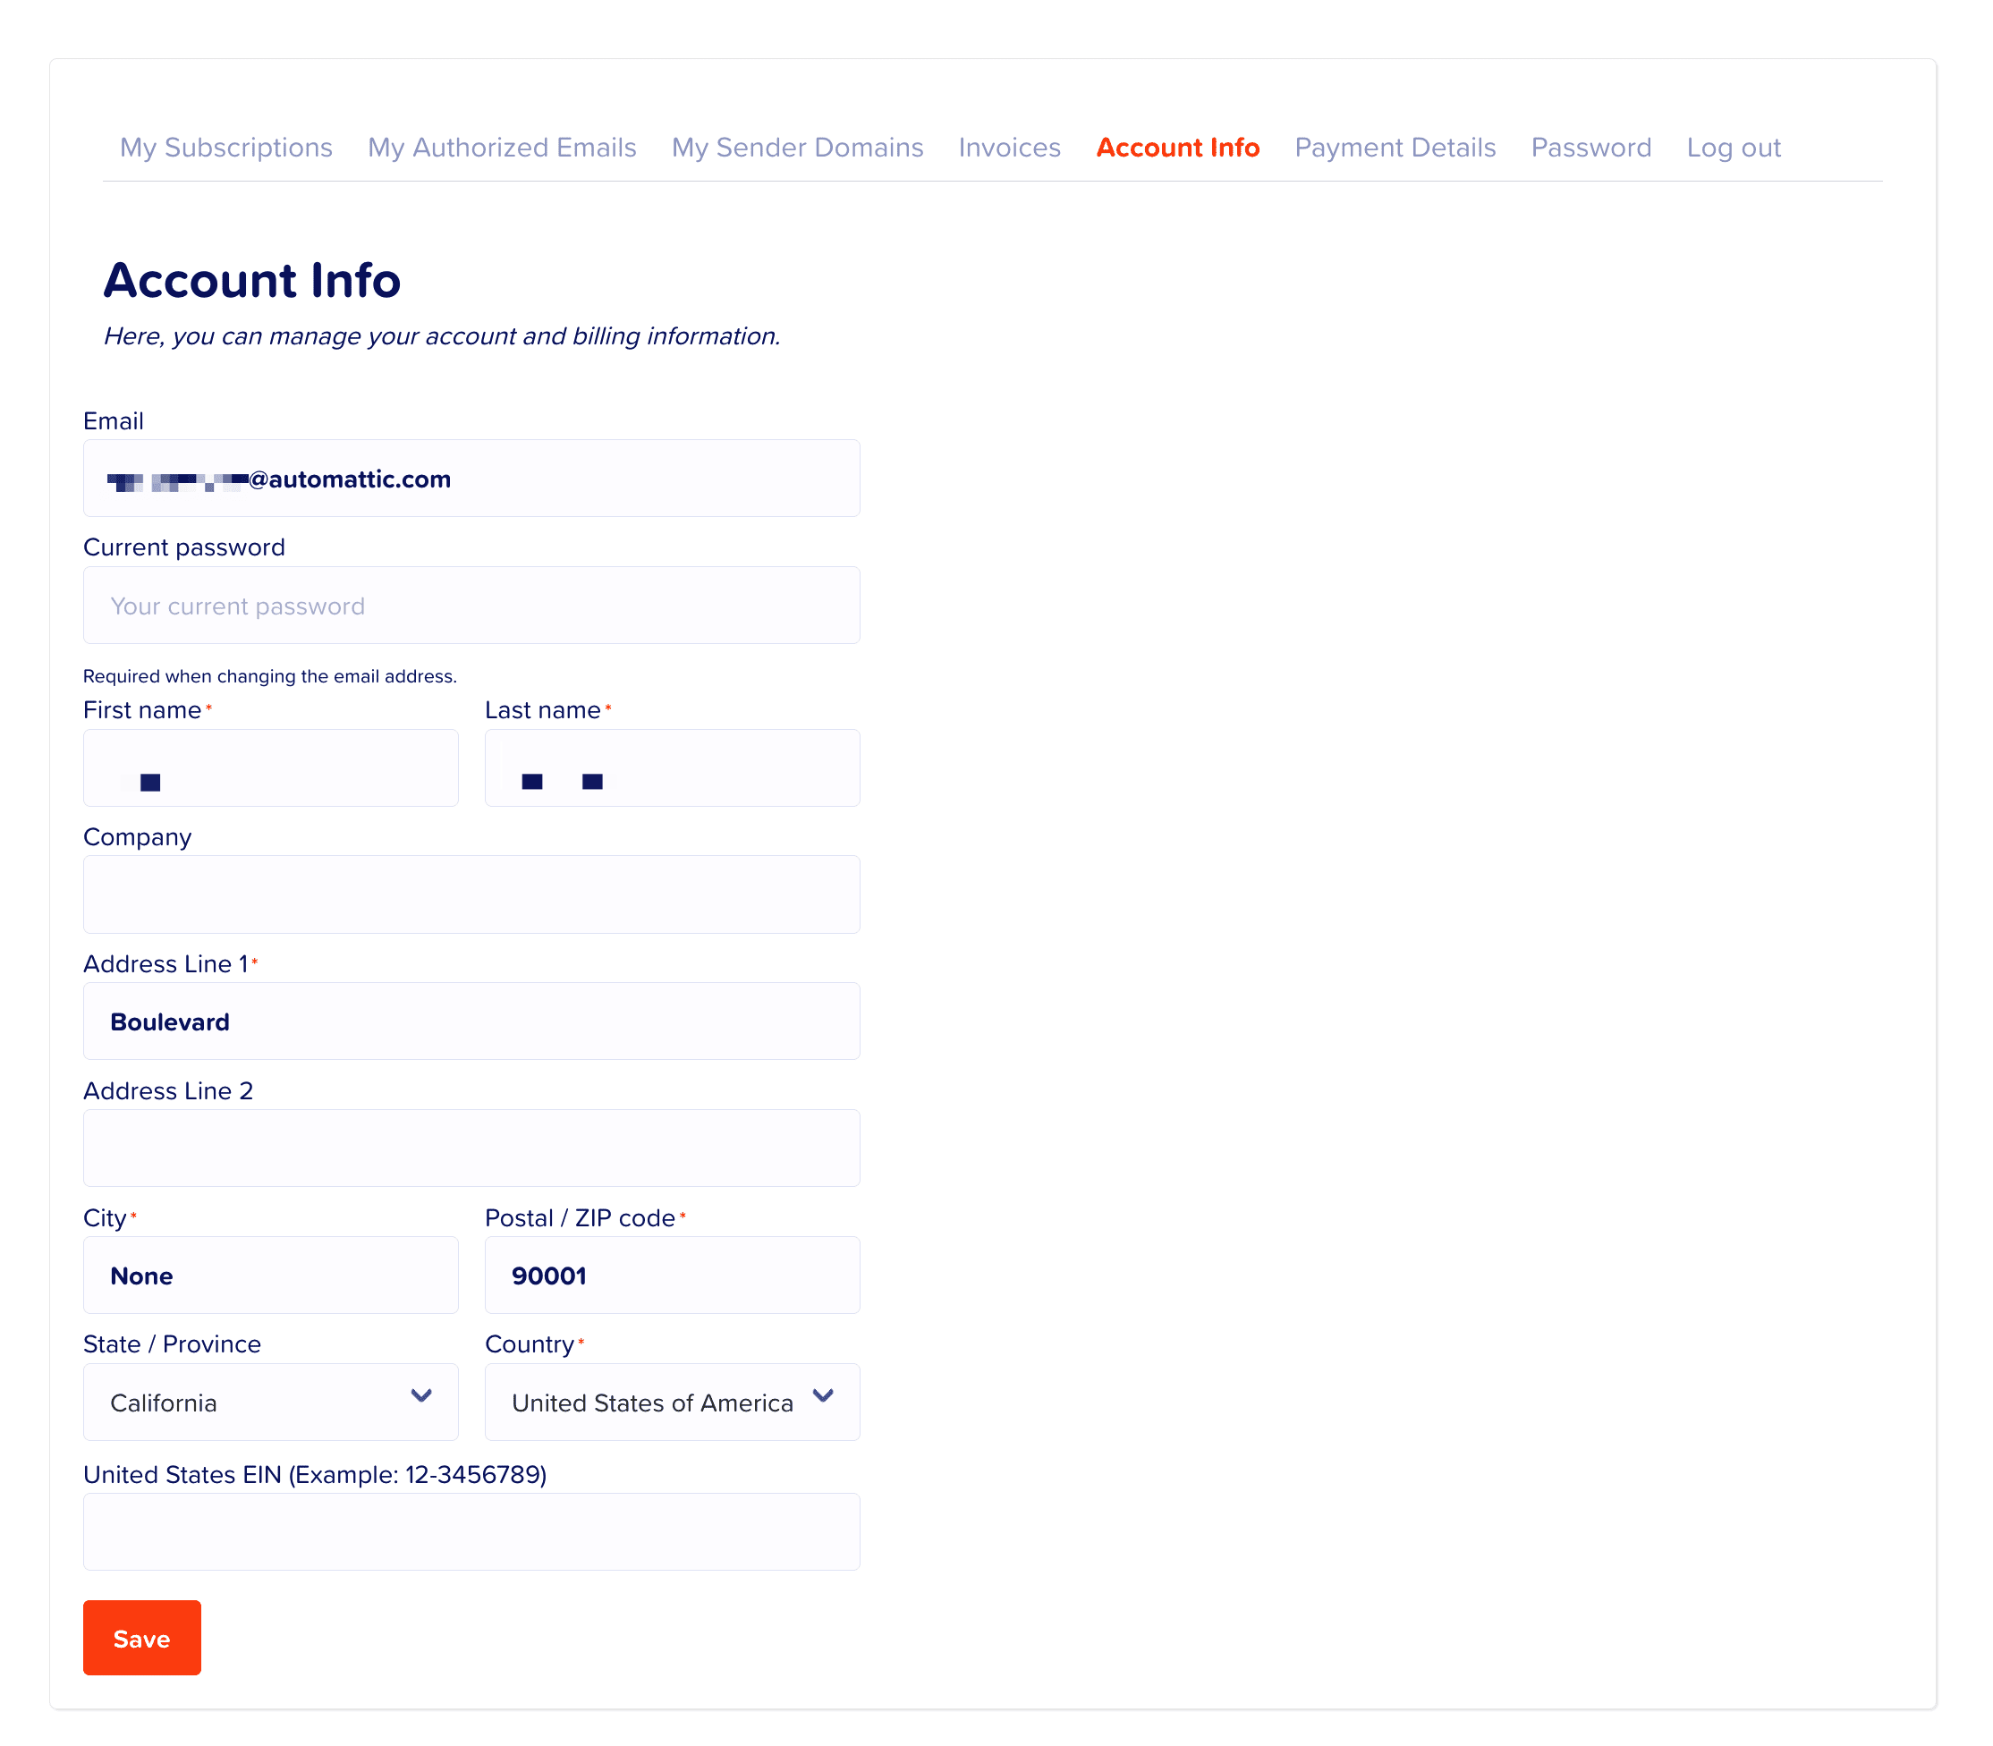
Task: Click the empty Company field
Action: (471, 894)
